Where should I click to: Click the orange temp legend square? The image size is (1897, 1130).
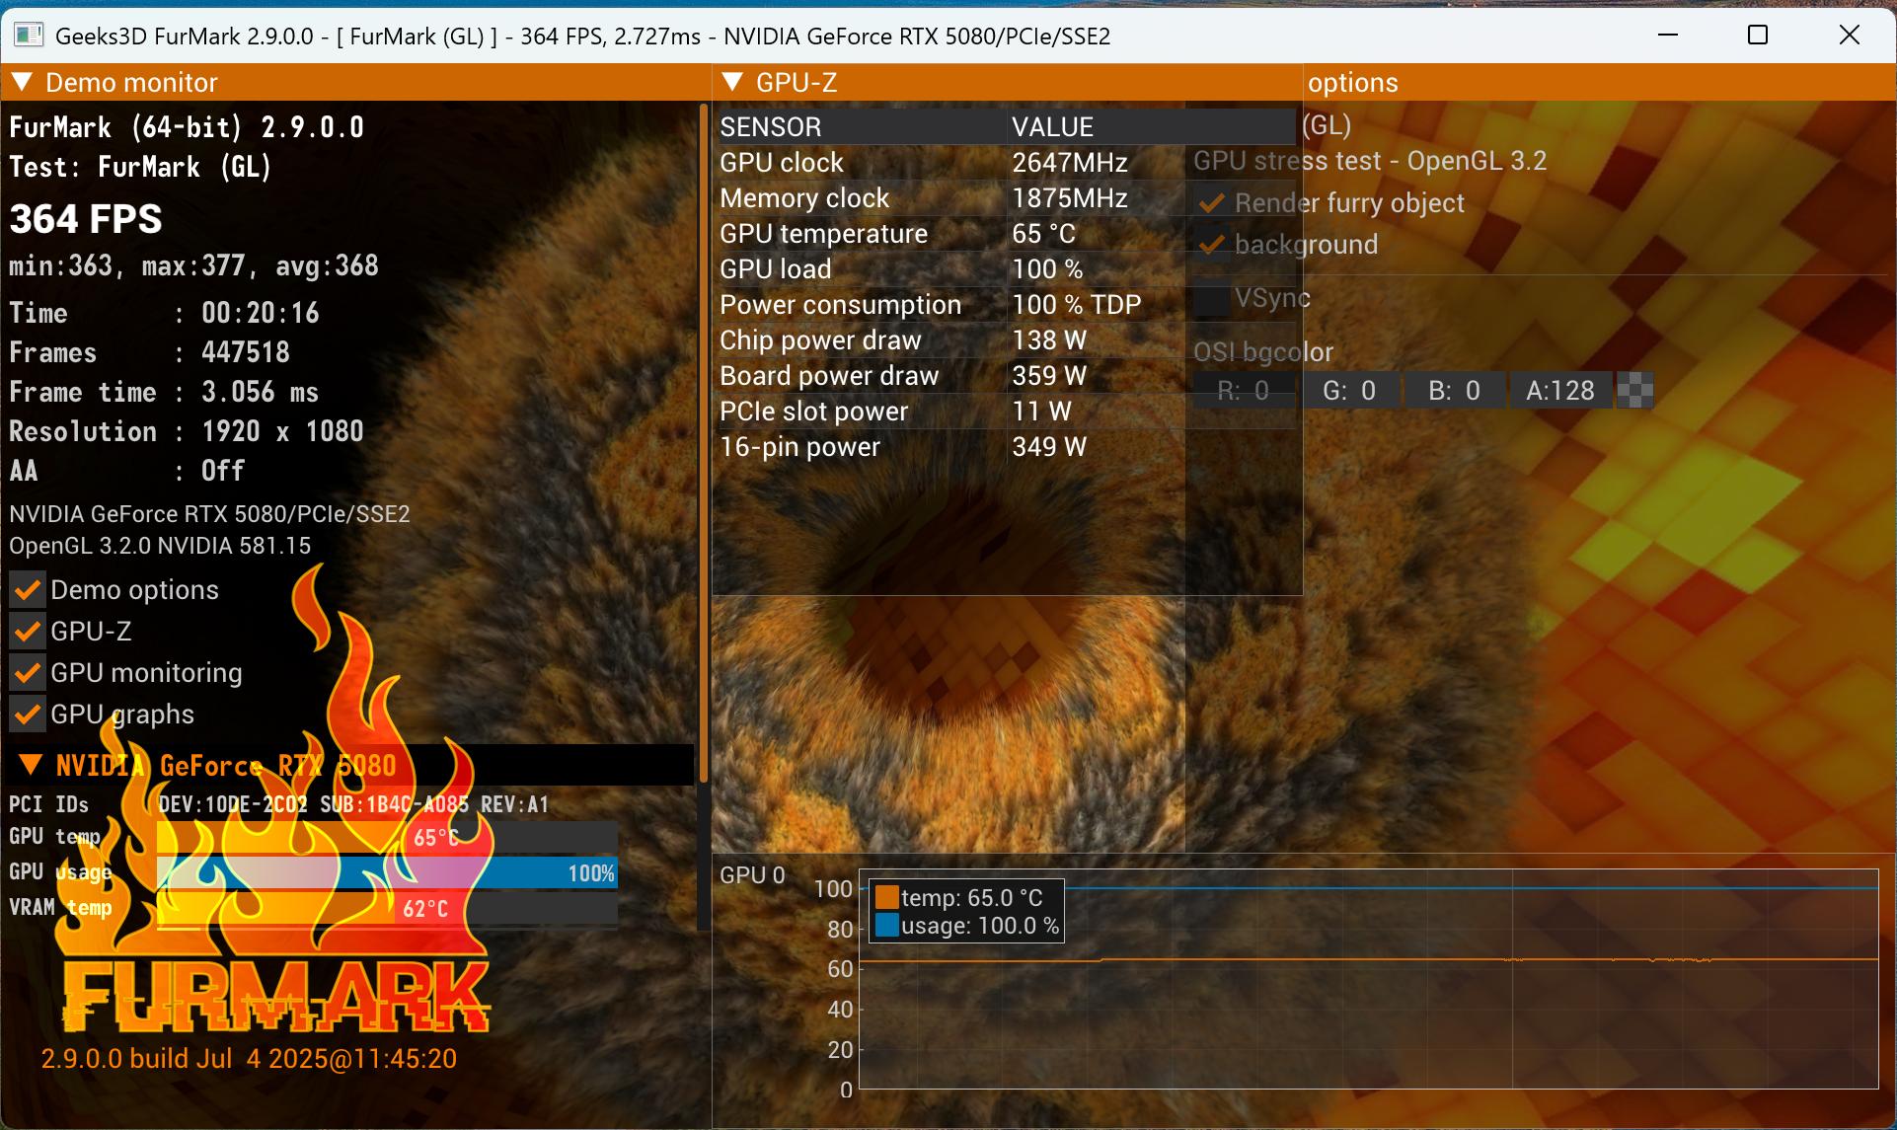pos(886,897)
